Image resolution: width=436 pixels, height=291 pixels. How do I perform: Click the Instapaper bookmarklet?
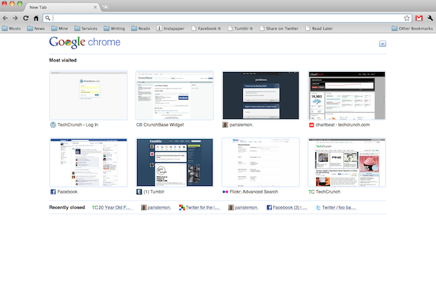point(170,28)
